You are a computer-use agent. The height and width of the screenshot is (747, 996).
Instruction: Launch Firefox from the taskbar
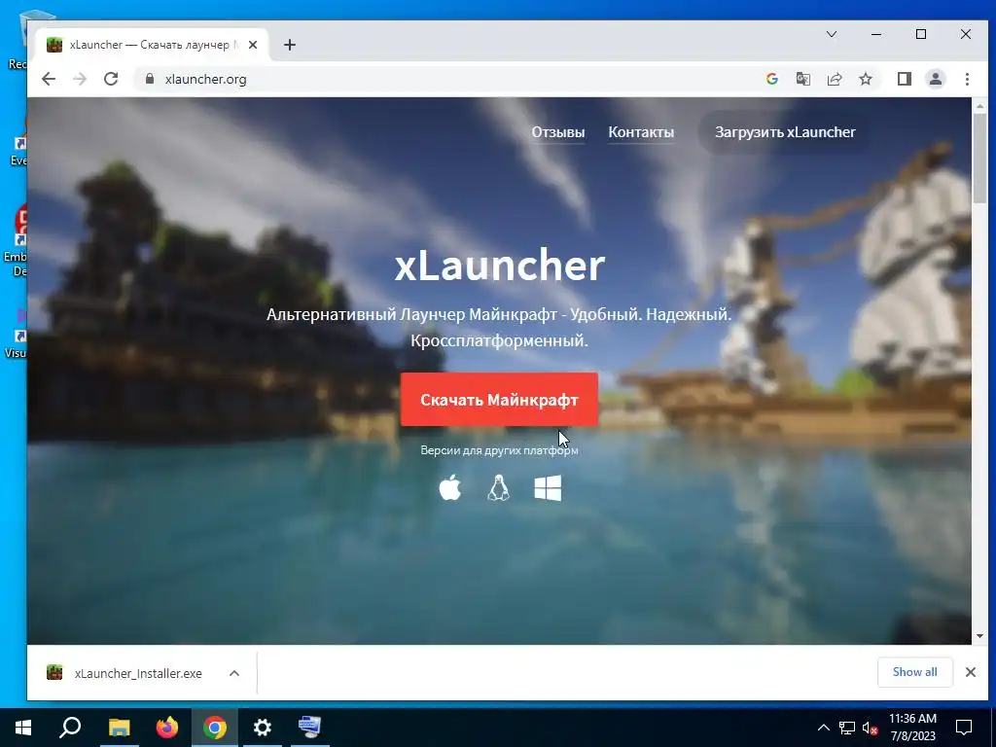(x=167, y=728)
